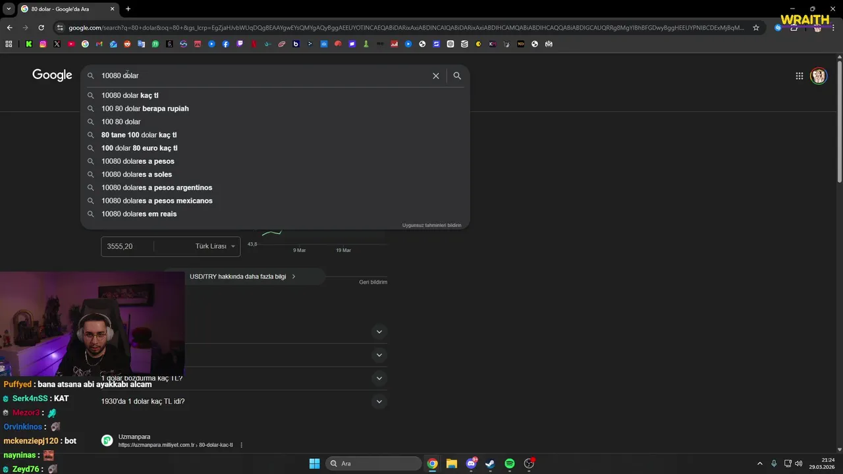Bookmark this page with the star icon

(x=756, y=28)
